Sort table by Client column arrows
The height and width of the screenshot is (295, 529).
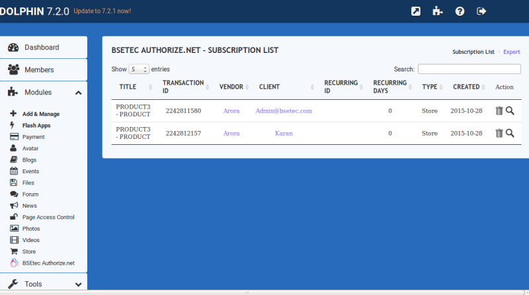tap(312, 87)
